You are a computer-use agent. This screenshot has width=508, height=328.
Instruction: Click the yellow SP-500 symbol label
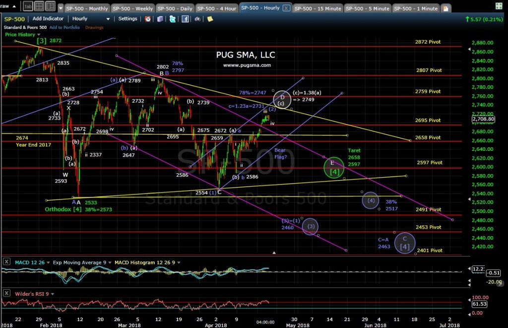tap(14, 19)
